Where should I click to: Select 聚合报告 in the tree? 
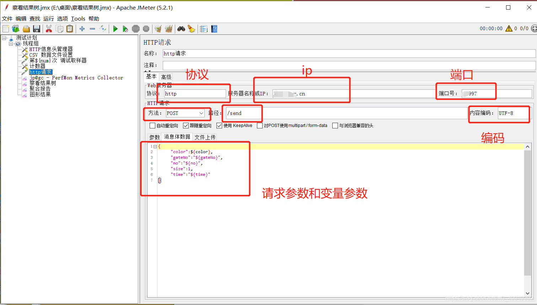click(x=40, y=89)
